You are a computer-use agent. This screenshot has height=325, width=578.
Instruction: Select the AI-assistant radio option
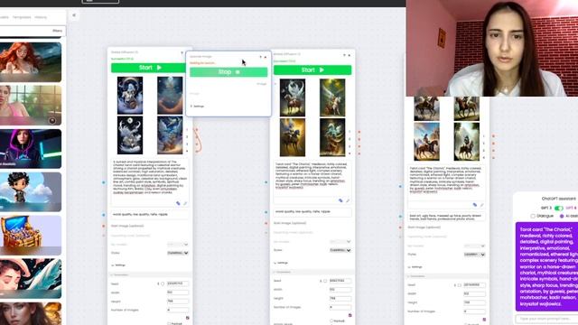pyautogui.click(x=562, y=216)
